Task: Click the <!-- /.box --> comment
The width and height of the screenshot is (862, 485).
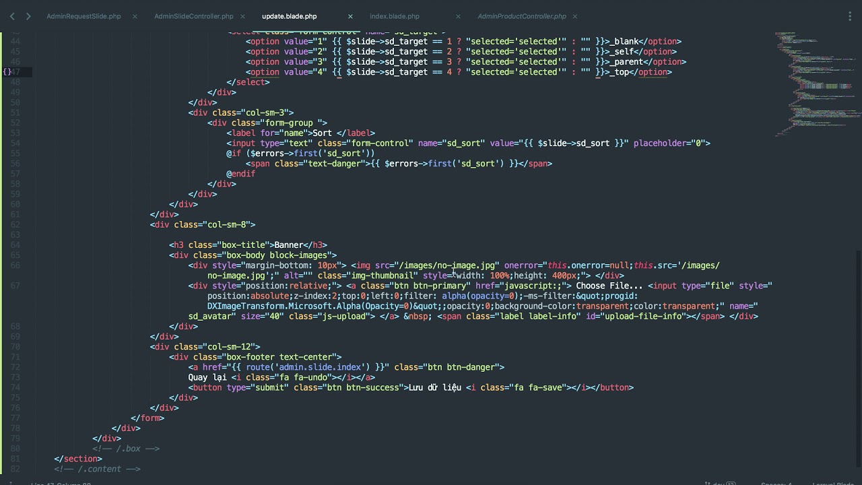Action: (126, 448)
